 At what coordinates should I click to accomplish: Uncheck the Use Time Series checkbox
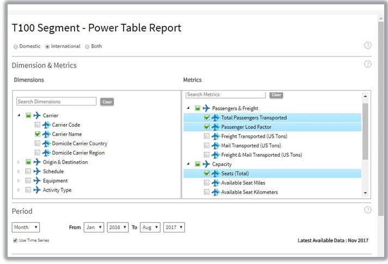tap(15, 240)
